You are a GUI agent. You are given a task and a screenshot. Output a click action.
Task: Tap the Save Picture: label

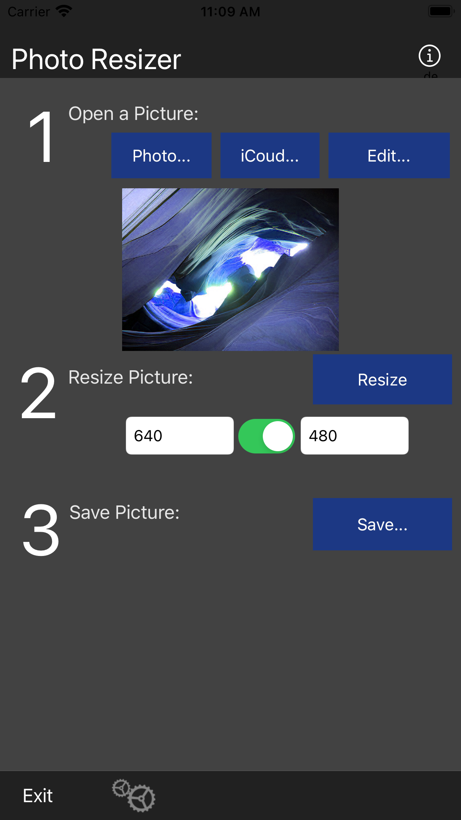click(x=125, y=512)
